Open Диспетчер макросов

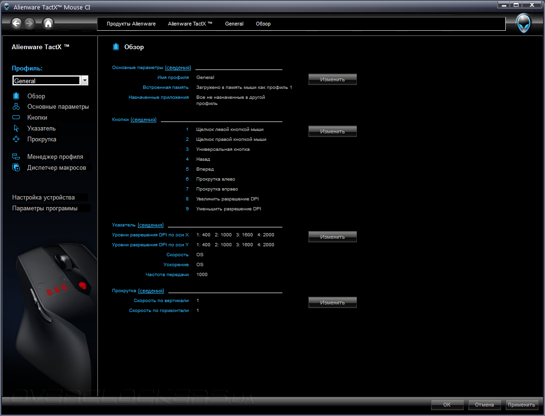57,167
